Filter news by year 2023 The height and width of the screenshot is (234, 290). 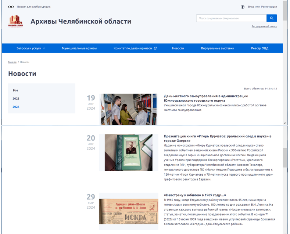tap(16, 99)
